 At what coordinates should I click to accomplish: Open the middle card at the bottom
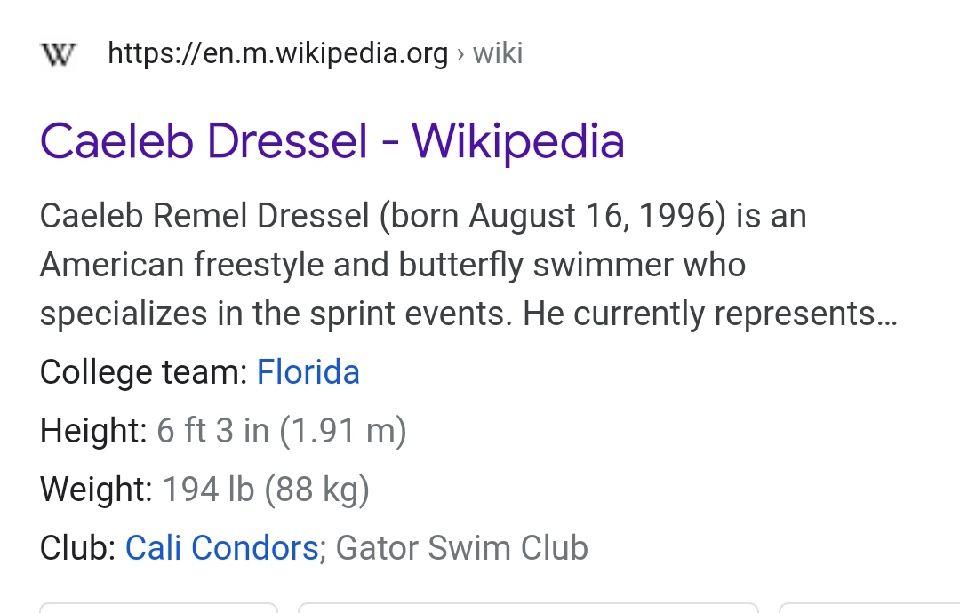click(x=528, y=608)
